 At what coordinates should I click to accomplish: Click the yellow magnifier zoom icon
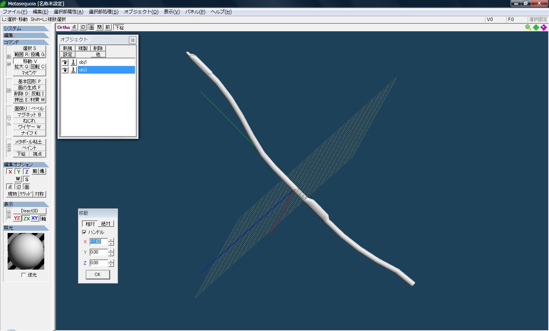(528, 27)
